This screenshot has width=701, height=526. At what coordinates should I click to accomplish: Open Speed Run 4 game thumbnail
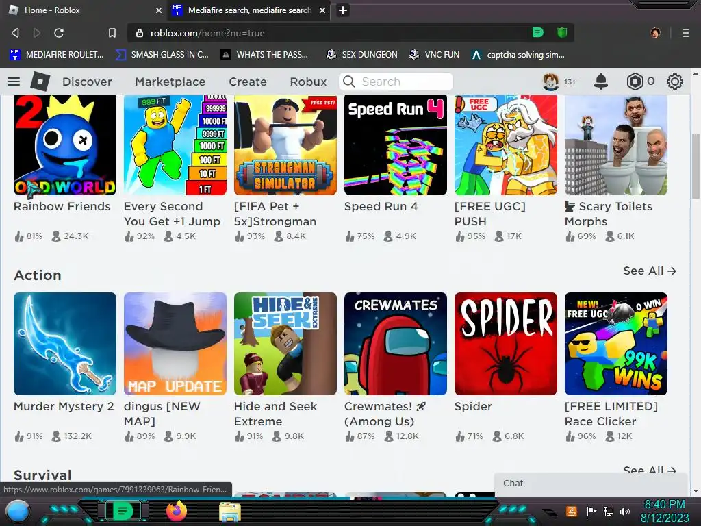[396, 145]
